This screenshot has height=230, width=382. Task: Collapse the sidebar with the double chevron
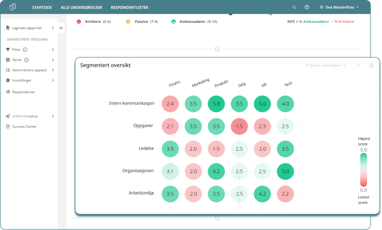coord(62,28)
